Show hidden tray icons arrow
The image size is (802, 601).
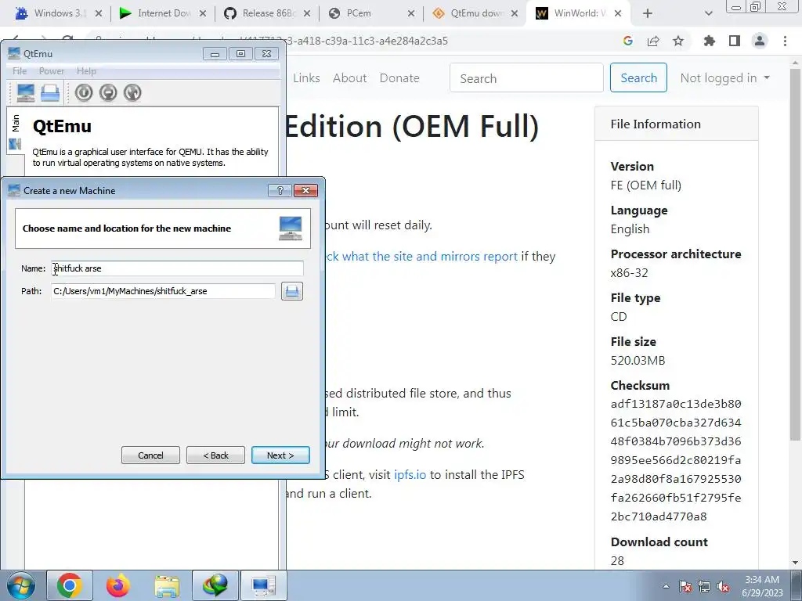[666, 586]
